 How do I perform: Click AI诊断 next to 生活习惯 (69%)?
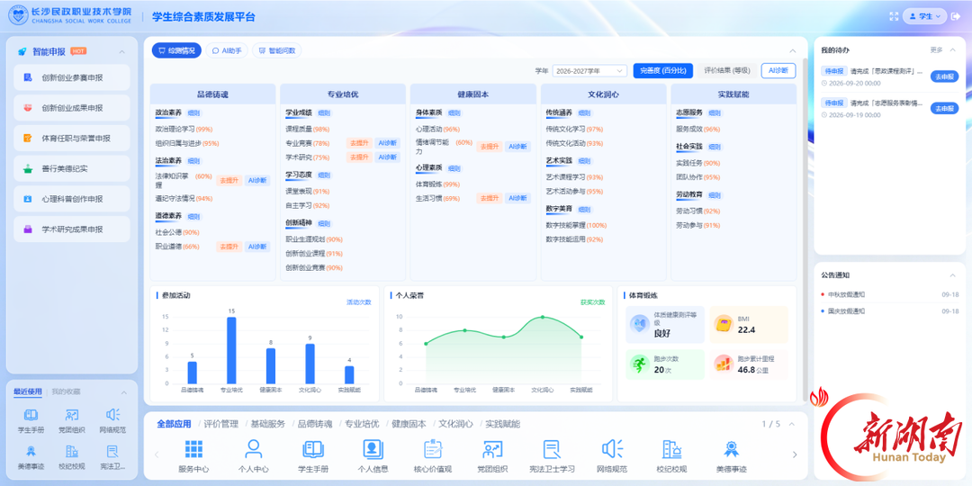[x=517, y=198]
